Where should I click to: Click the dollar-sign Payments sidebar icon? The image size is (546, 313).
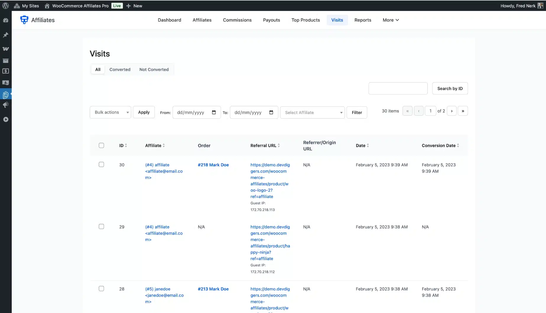(x=6, y=71)
